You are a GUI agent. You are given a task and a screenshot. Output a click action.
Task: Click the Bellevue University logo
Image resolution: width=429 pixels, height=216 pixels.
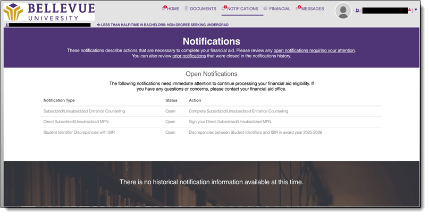49,12
